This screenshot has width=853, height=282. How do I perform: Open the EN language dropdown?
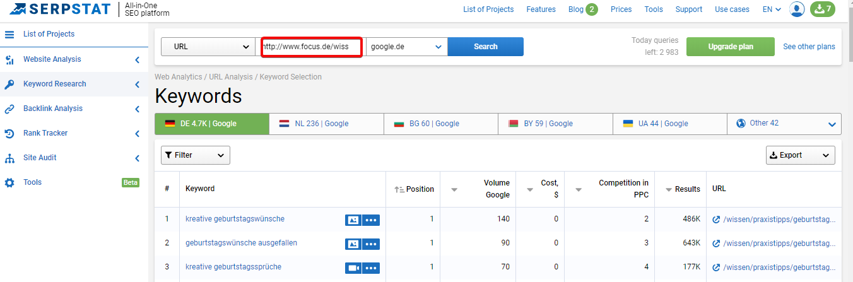772,9
